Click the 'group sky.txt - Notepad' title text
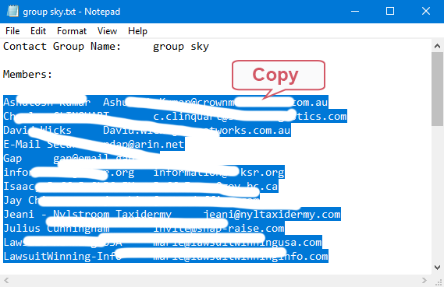This screenshot has width=444, height=287. 71,12
